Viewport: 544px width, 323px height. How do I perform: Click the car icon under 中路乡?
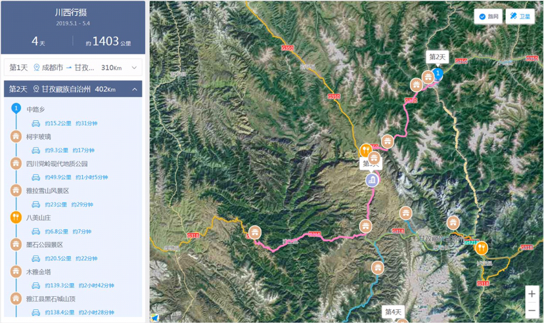(x=35, y=123)
